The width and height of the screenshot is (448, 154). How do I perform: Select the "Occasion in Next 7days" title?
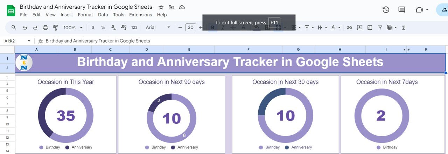tap(387, 82)
